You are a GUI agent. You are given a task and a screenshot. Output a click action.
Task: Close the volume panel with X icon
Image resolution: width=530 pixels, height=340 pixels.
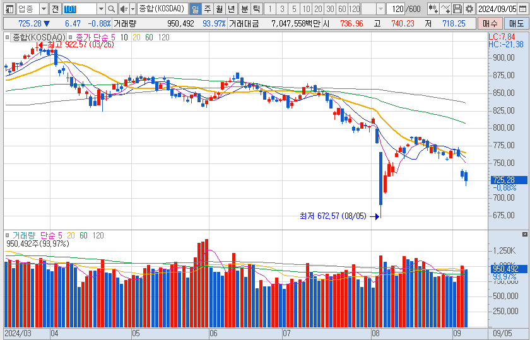(524, 234)
